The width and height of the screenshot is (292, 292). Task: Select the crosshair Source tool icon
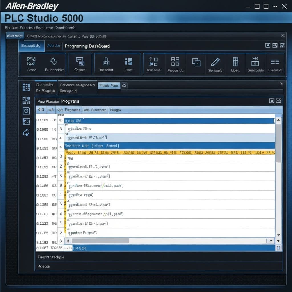pos(31,61)
